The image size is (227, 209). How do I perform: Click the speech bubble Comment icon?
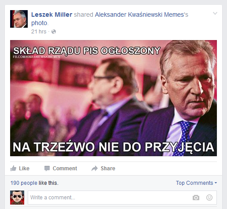[x=47, y=169]
